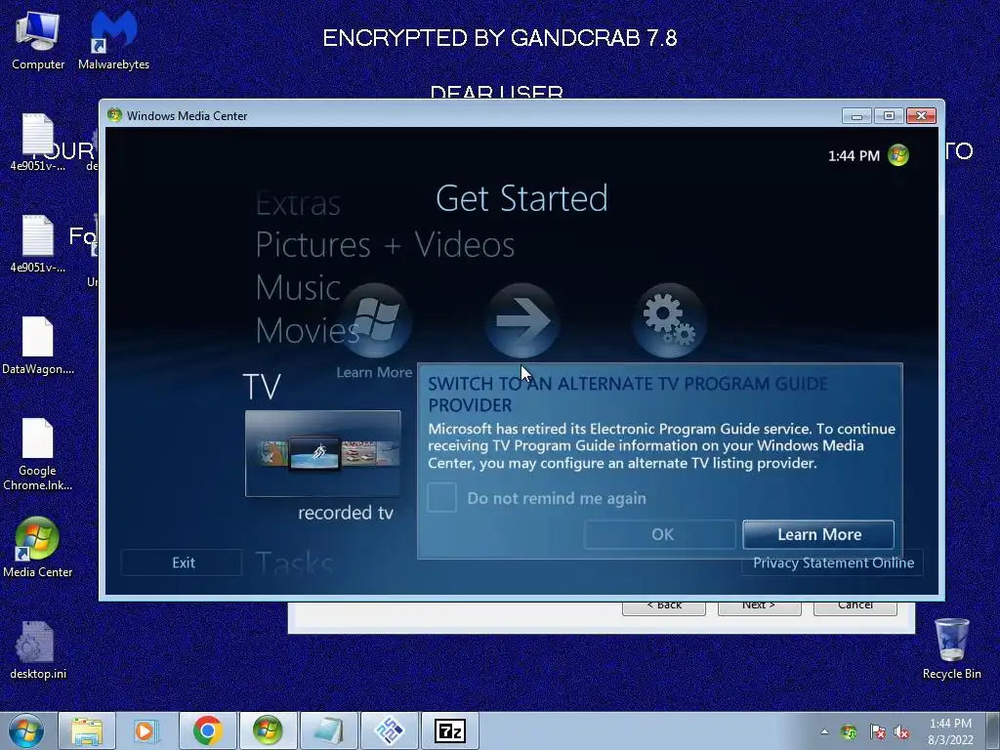Click the Learn More dialog button
Viewport: 1000px width, 750px height.
(818, 534)
